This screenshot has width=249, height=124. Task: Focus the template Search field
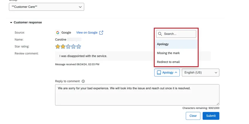coord(179,34)
